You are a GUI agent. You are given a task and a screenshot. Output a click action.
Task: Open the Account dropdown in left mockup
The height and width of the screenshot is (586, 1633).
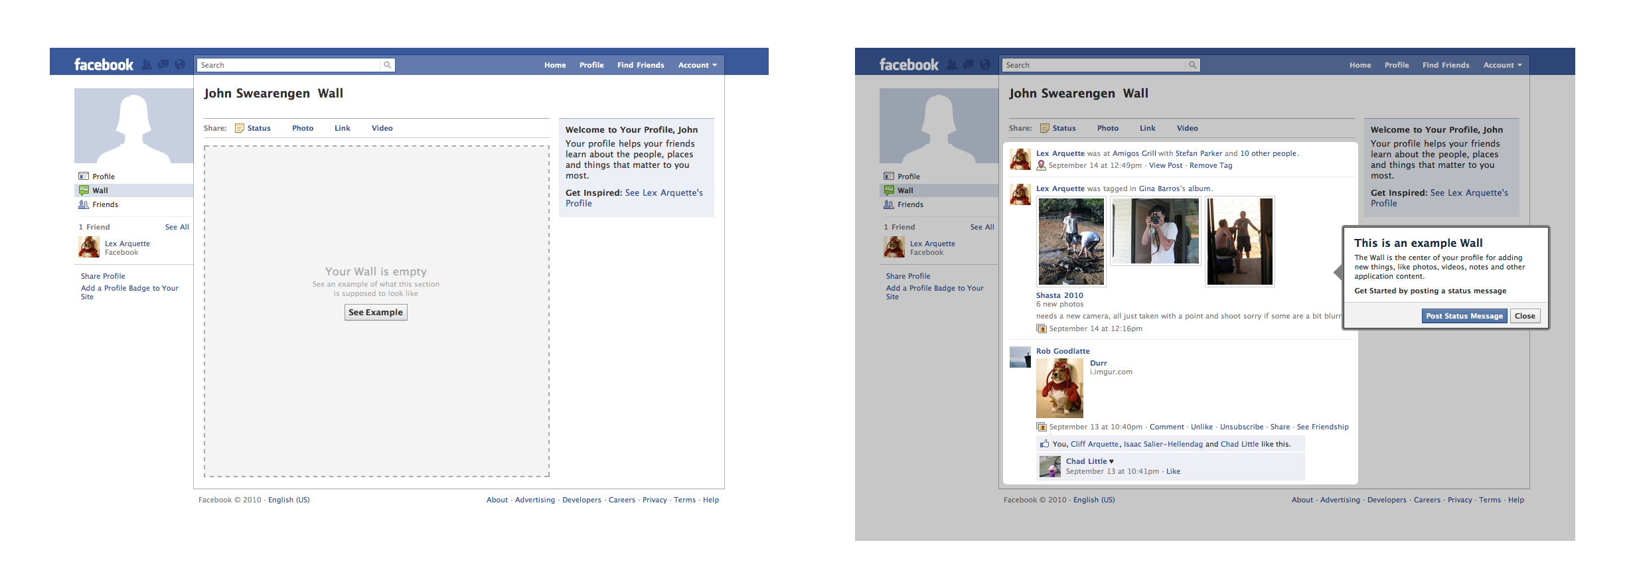tap(697, 65)
